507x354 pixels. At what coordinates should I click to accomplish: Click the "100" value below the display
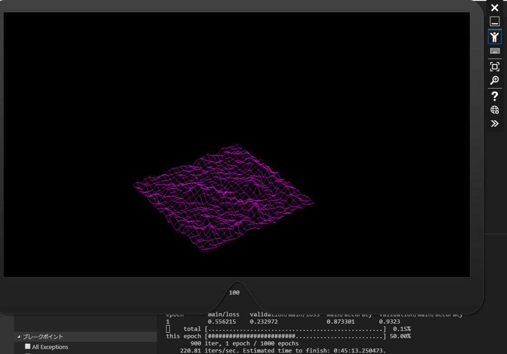point(234,293)
